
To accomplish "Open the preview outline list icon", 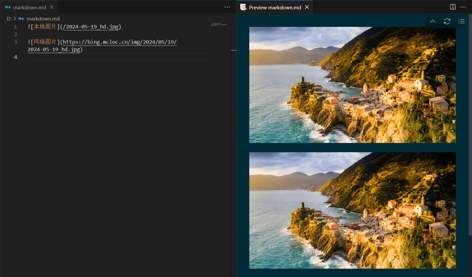I will (461, 21).
